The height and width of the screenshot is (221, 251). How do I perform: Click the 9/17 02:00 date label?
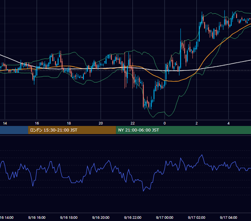197,217
